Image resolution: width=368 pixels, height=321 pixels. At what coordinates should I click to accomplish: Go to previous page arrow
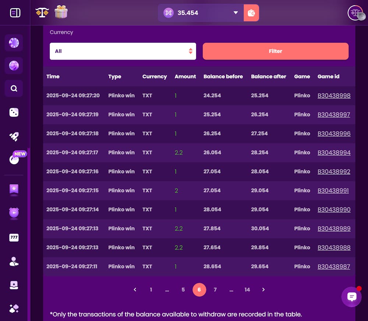coord(135,290)
